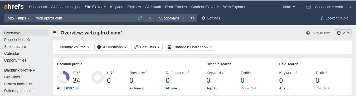The height and width of the screenshot is (96, 356).
Task: Click How to use help link
Action: point(318,33)
